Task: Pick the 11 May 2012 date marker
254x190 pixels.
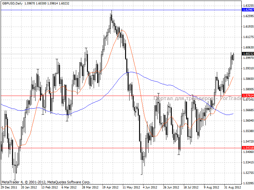Action: click(131, 187)
